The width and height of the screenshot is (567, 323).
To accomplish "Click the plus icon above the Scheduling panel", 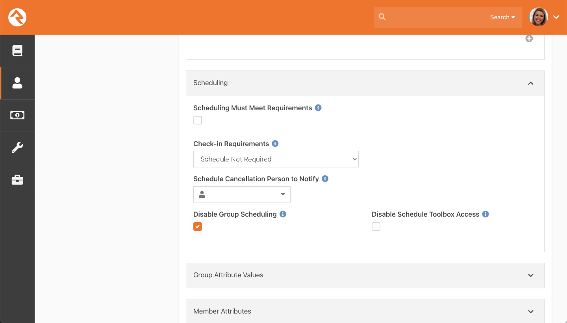I will (529, 38).
